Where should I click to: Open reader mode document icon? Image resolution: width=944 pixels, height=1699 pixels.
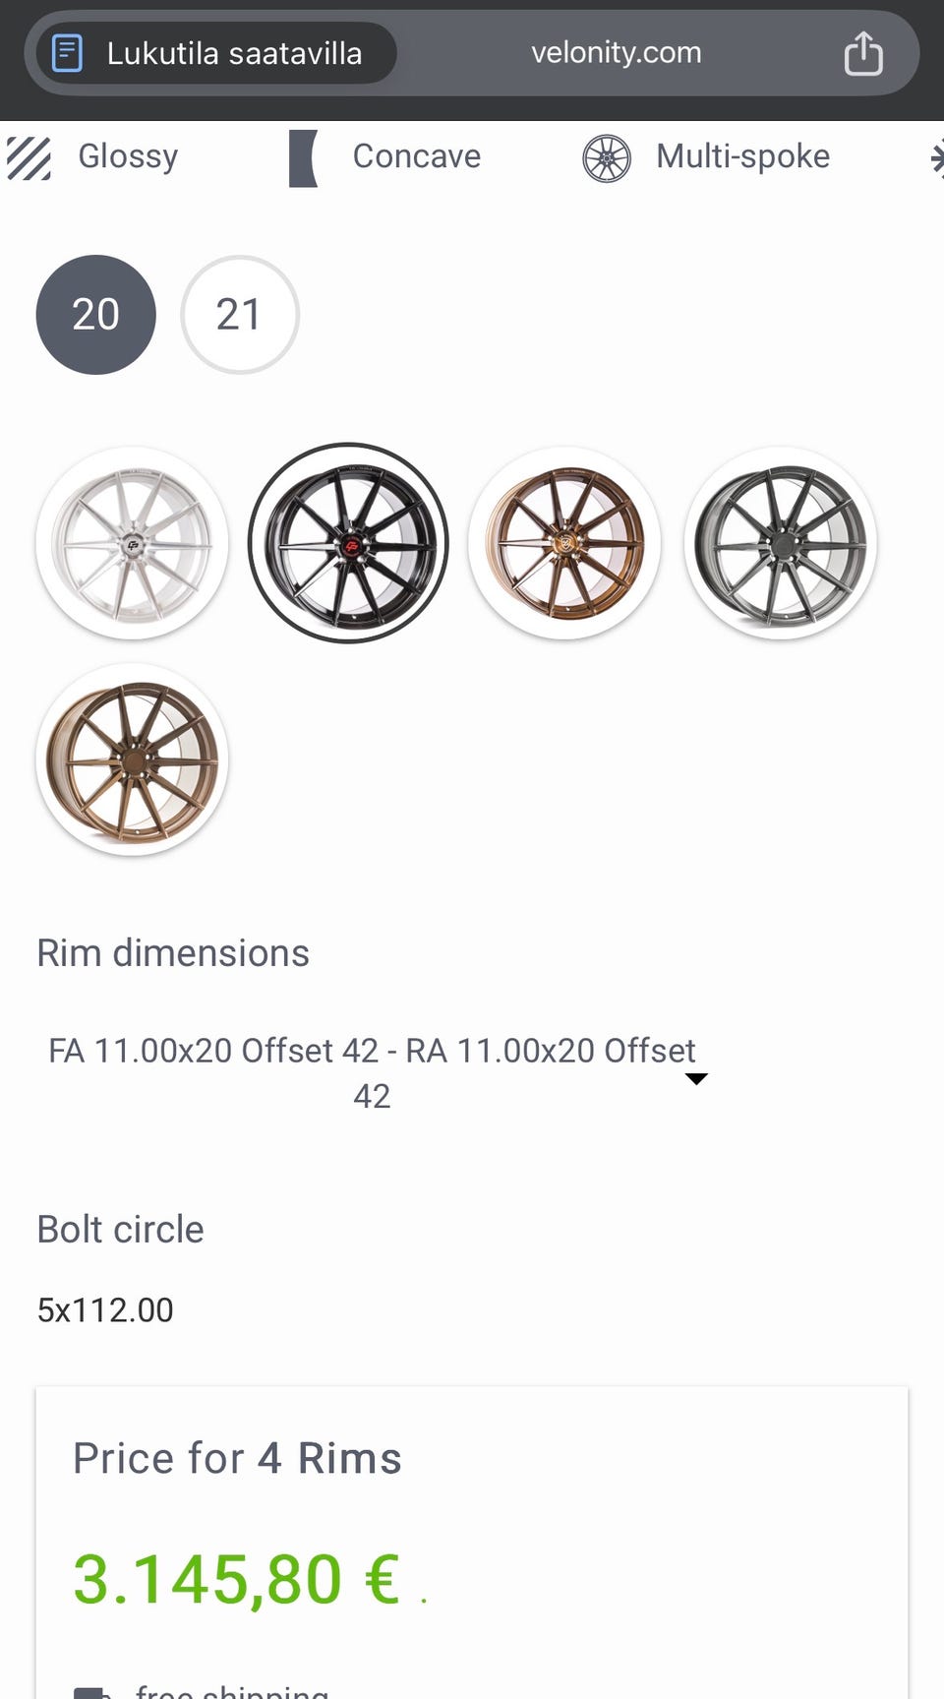click(x=67, y=53)
